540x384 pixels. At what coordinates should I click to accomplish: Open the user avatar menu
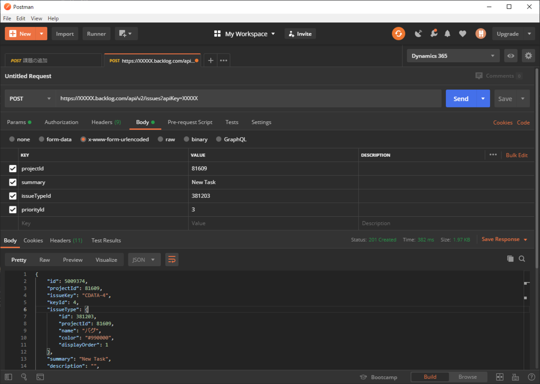(481, 34)
